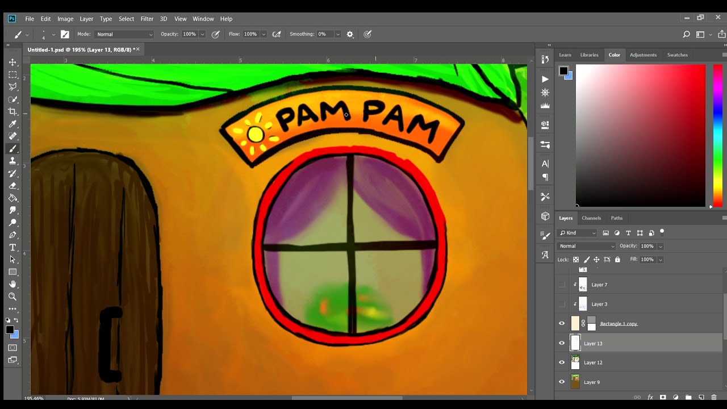Show Layer 7 visibility
The image size is (727, 409).
pos(562,285)
